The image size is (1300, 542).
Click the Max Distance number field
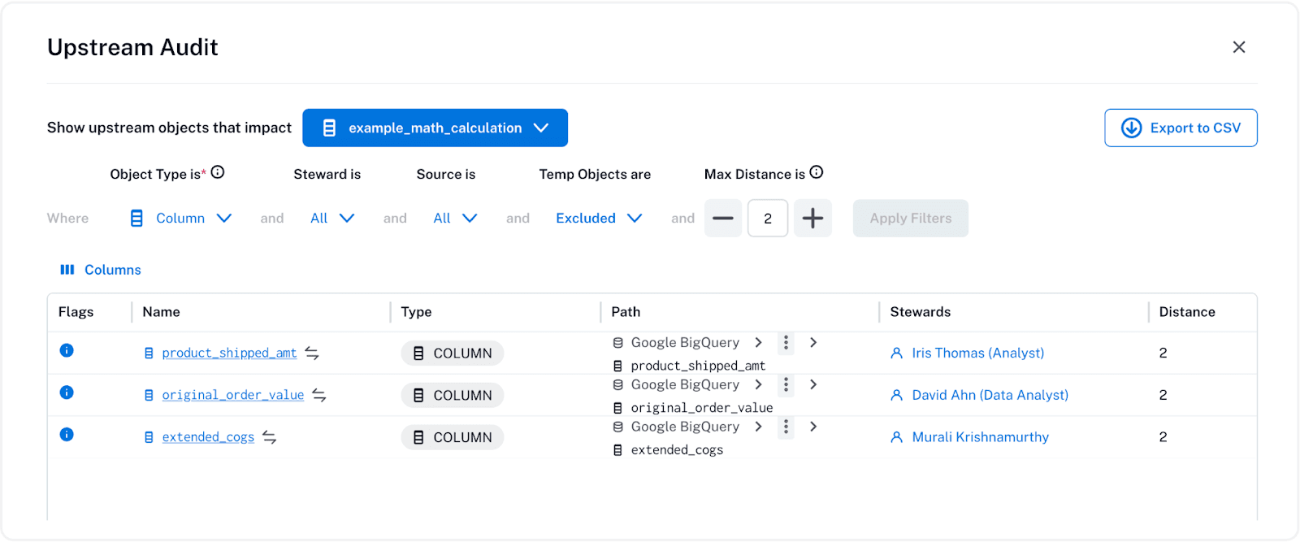(768, 219)
